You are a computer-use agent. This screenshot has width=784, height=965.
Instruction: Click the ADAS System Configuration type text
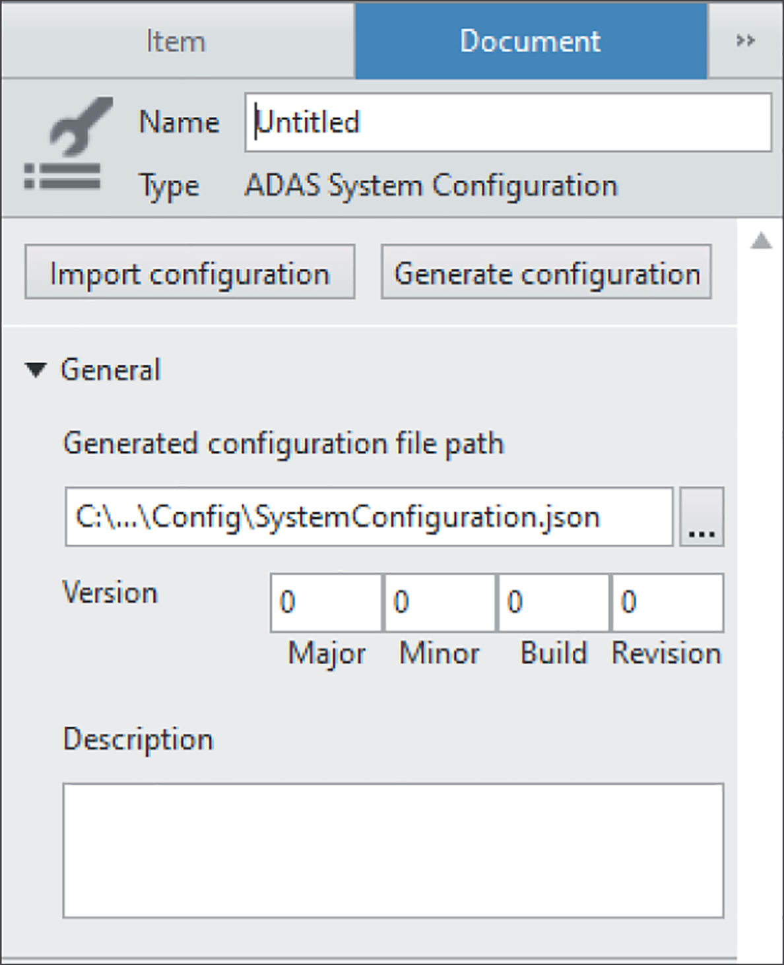pyautogui.click(x=431, y=185)
